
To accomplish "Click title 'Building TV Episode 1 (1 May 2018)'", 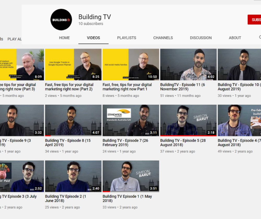I will 127,199.
